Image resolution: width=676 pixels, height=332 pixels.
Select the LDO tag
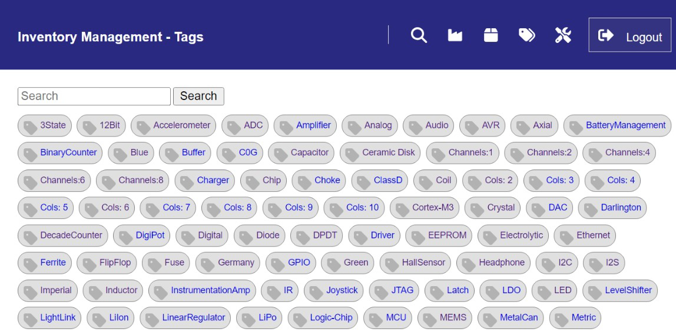[x=503, y=291]
